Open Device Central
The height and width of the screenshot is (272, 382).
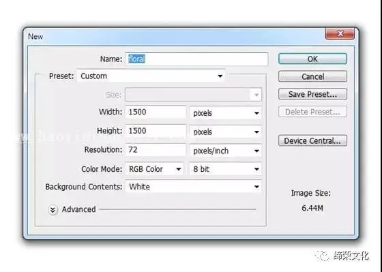pyautogui.click(x=312, y=140)
